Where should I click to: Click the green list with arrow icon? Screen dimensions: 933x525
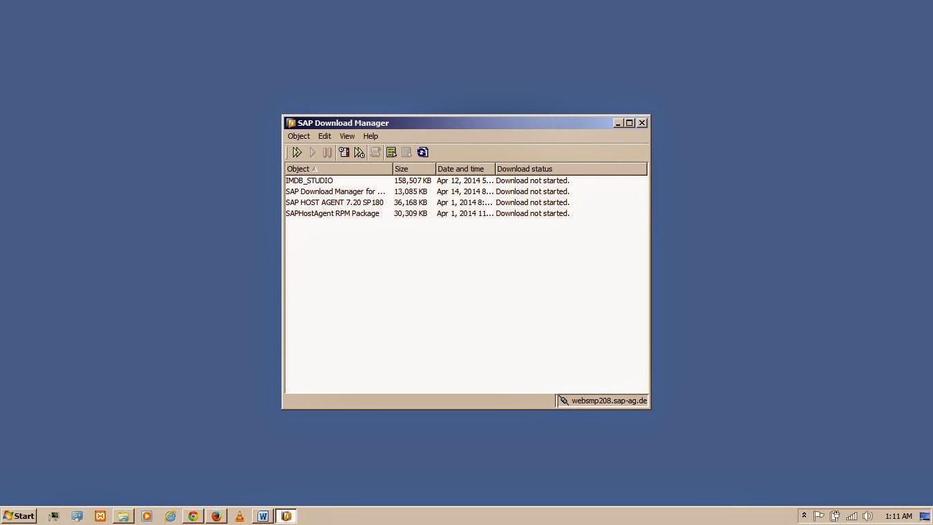point(391,152)
